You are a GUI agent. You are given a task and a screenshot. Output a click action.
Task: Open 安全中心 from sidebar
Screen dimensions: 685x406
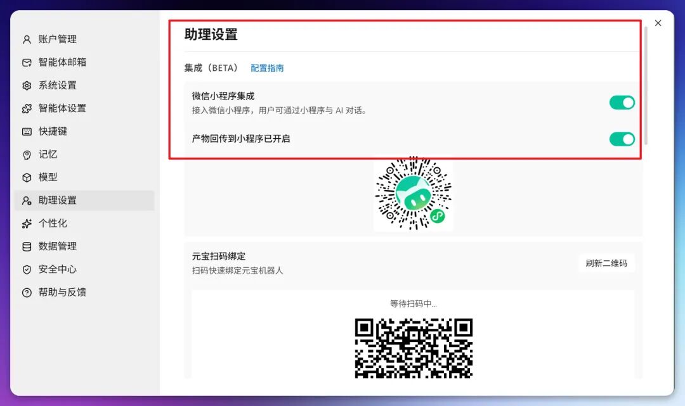(84, 269)
